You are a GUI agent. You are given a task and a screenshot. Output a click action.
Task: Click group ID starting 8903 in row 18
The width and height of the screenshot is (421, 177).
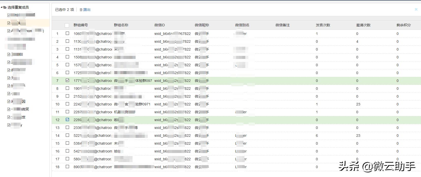coord(93,167)
